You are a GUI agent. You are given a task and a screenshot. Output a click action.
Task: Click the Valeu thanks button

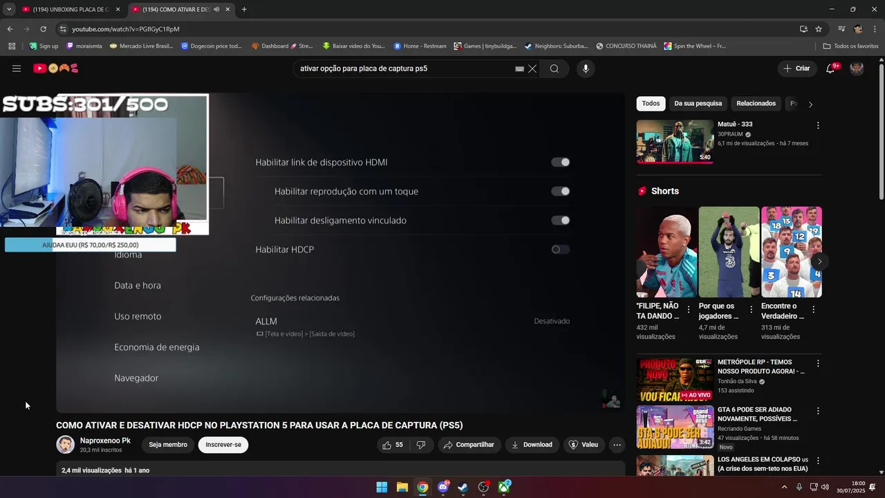pos(583,445)
